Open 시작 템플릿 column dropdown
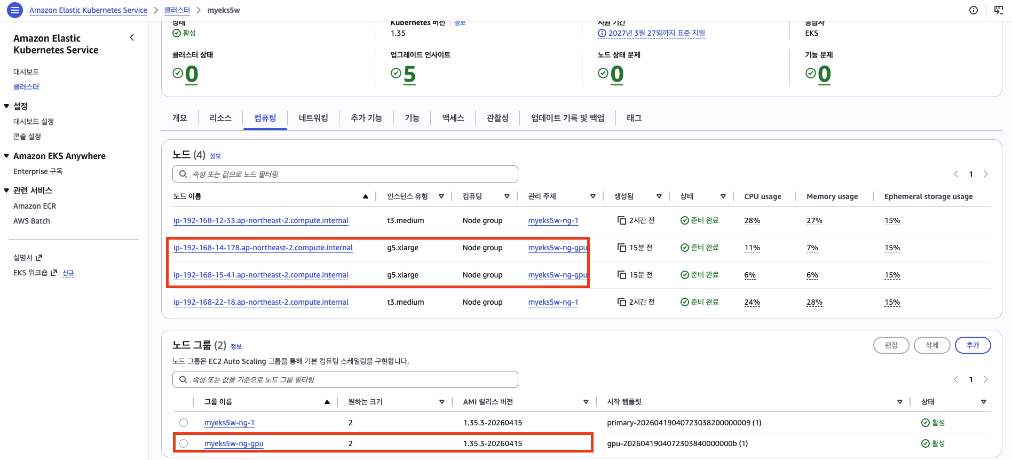This screenshot has height=460, width=1012. 900,402
